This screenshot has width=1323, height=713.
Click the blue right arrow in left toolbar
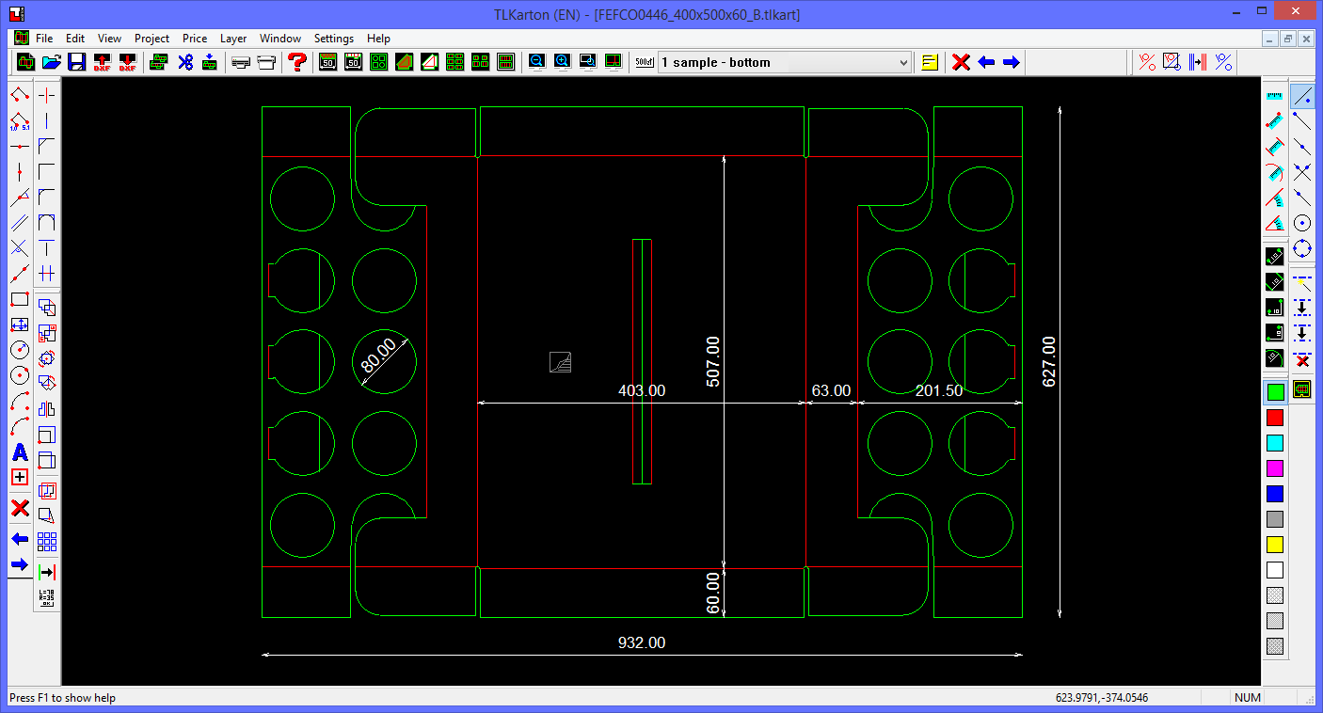coord(20,564)
